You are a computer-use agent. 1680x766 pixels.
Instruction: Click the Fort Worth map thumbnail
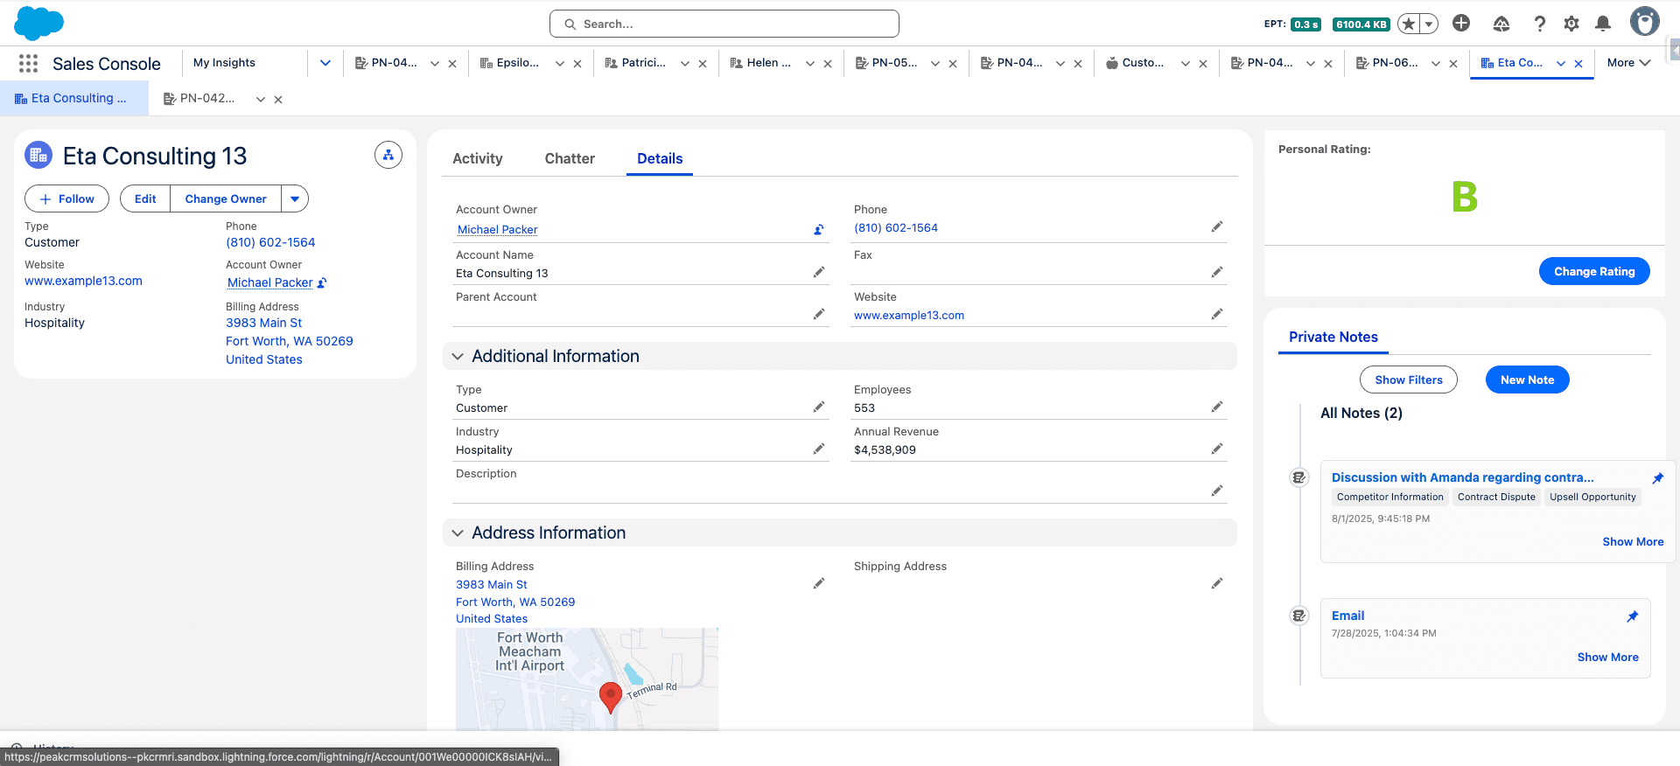coord(586,679)
